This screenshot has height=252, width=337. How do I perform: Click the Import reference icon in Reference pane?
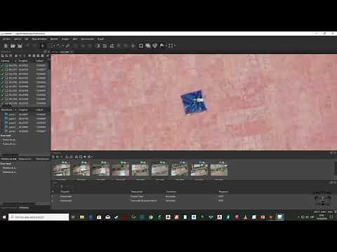2,56
